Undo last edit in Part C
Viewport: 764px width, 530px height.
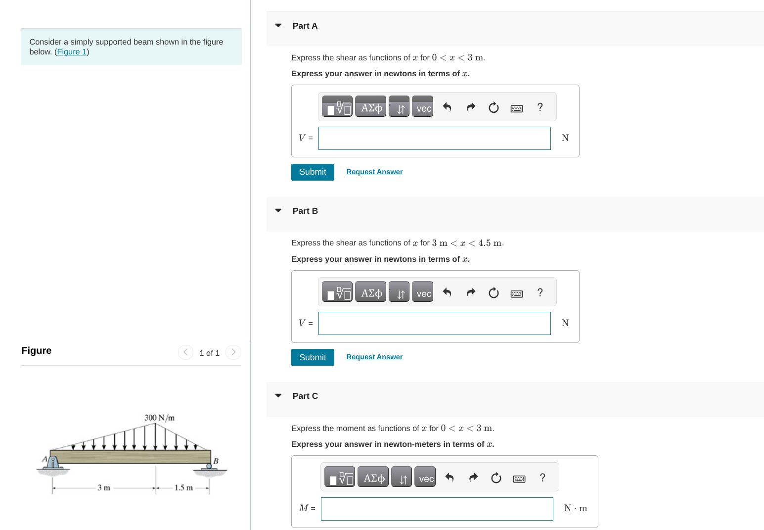(449, 477)
